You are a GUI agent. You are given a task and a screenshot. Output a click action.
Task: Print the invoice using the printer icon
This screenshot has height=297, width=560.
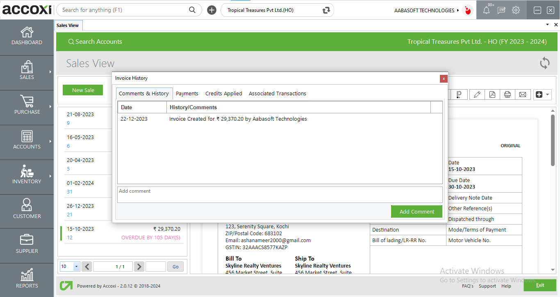508,94
